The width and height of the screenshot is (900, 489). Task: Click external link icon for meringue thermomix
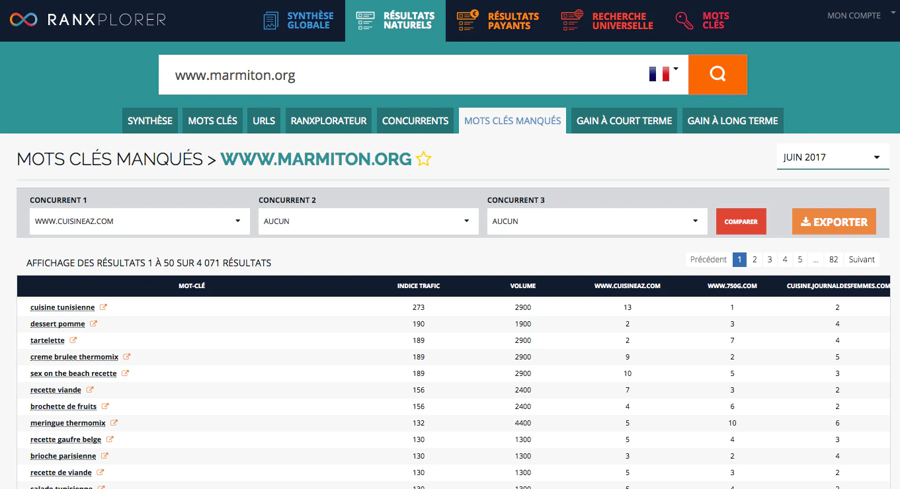coord(114,423)
